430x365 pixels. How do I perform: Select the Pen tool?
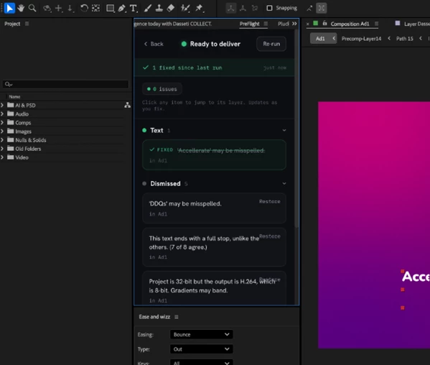[x=121, y=8]
